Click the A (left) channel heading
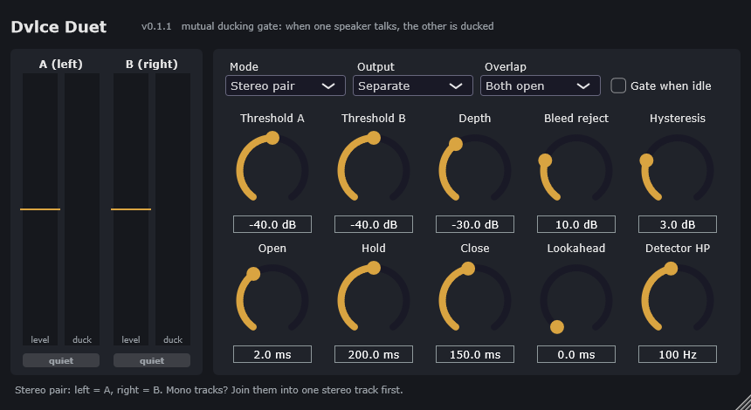Image resolution: width=751 pixels, height=410 pixels. tap(61, 64)
